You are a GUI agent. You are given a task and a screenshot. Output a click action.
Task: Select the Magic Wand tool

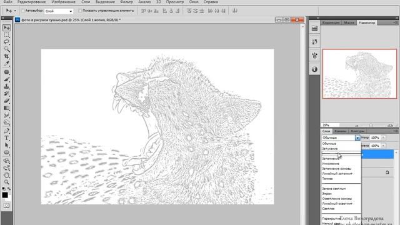pos(7,49)
